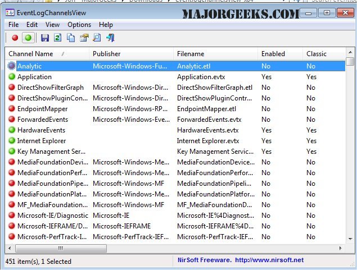Viewport: 357px width, 270px height.
Task: Click the horizontal scrollbar right arrow
Action: [x=341, y=248]
